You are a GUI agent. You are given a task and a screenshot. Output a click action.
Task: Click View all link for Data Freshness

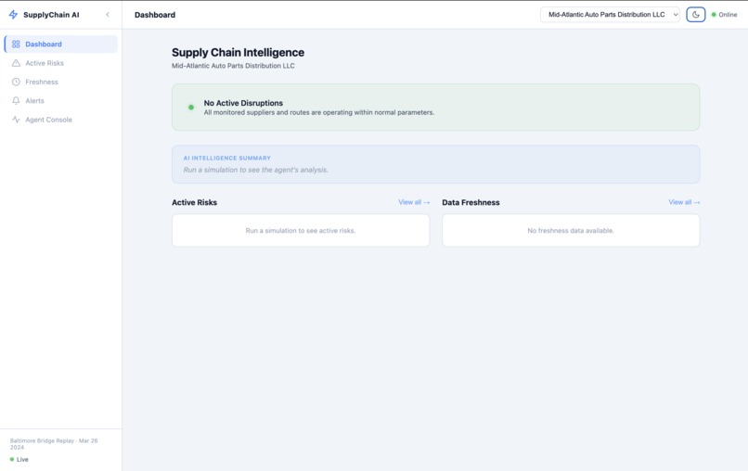pyautogui.click(x=684, y=203)
